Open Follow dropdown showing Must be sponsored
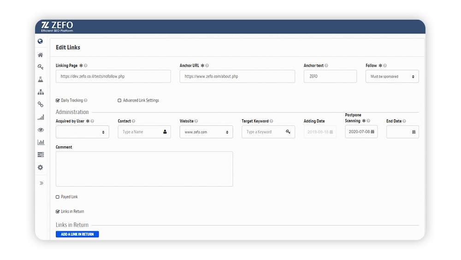The height and width of the screenshot is (260, 461). (x=392, y=76)
